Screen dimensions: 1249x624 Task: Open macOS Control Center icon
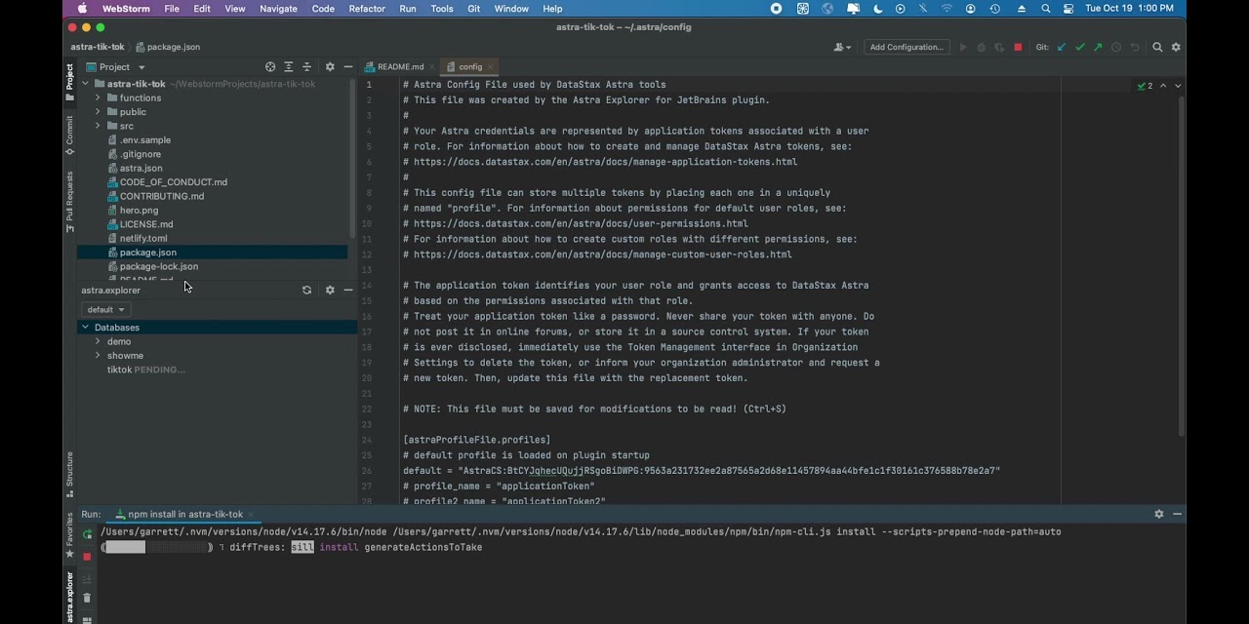[1068, 9]
